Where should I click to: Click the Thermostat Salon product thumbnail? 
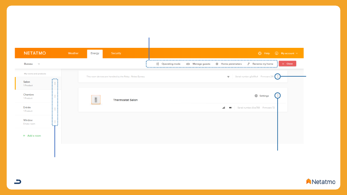96,100
